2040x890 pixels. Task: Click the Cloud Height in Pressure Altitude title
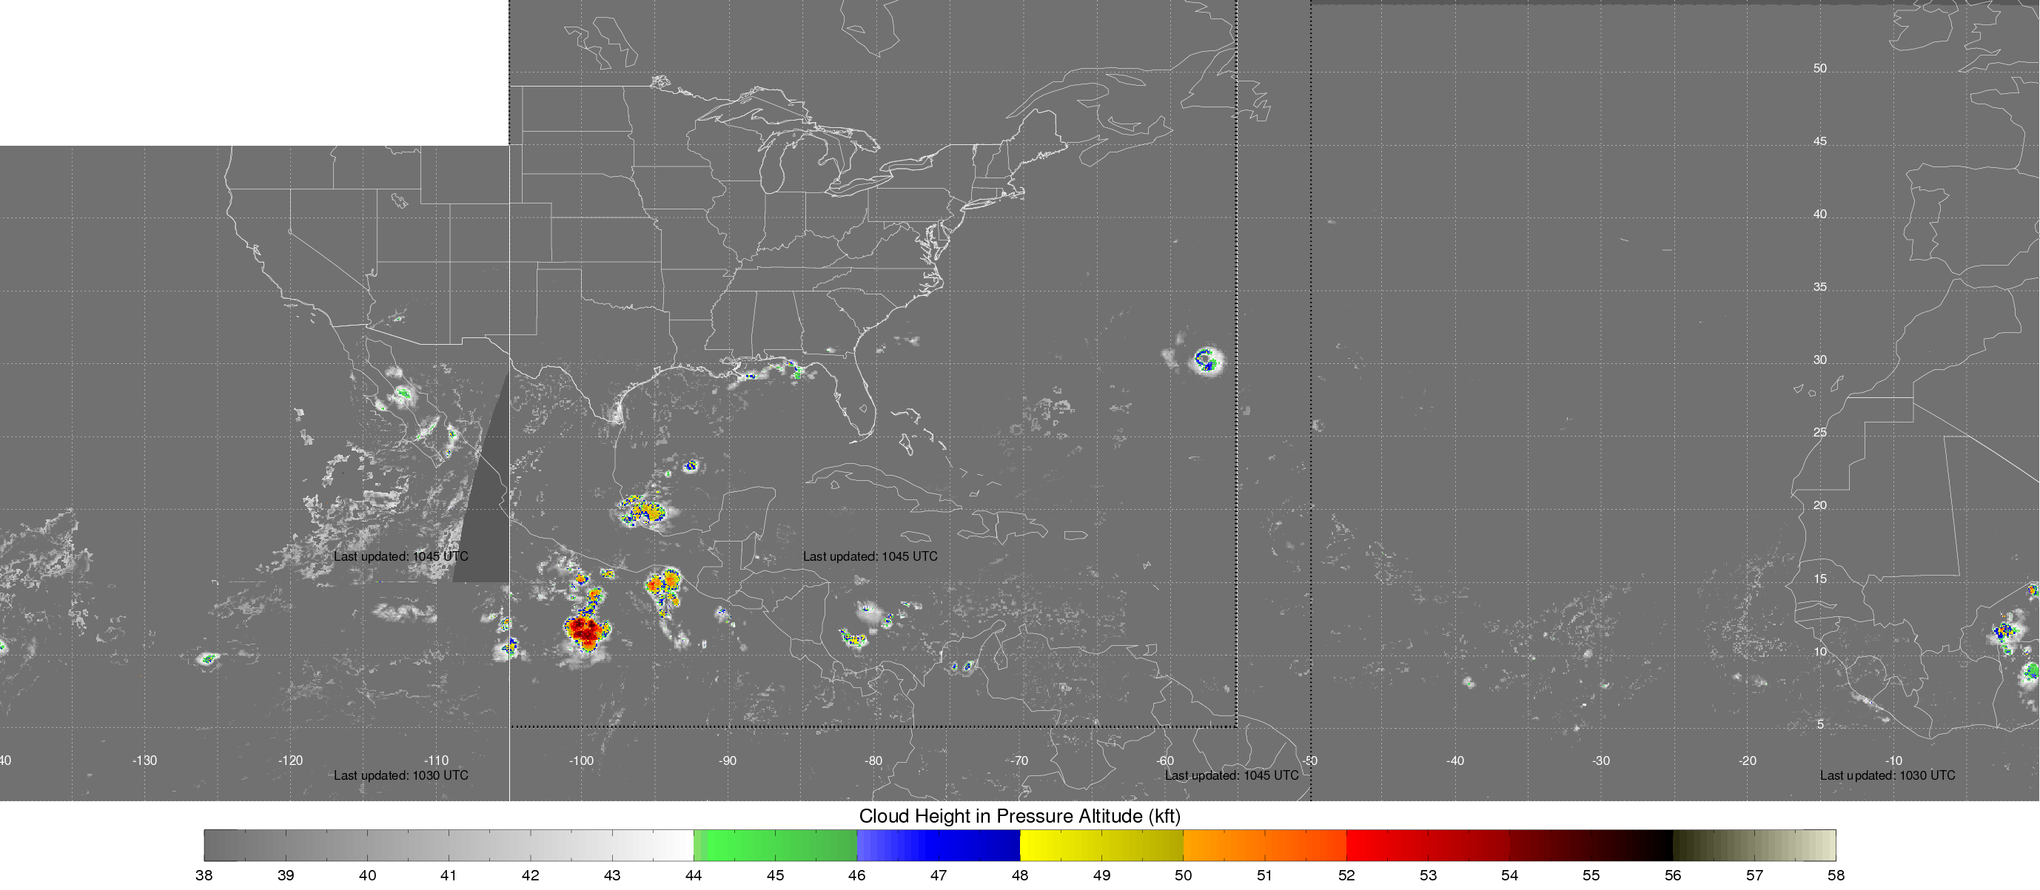coord(1019,815)
